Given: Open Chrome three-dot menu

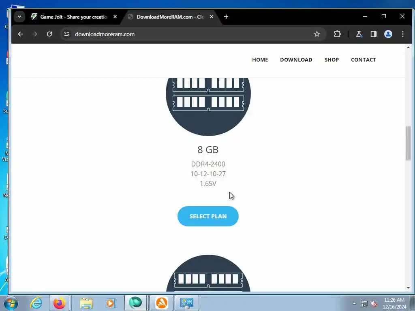Looking at the screenshot, I should click(x=402, y=34).
